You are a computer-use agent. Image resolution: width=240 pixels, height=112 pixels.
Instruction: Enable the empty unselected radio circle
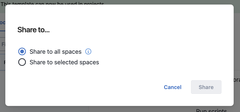[x=22, y=62]
